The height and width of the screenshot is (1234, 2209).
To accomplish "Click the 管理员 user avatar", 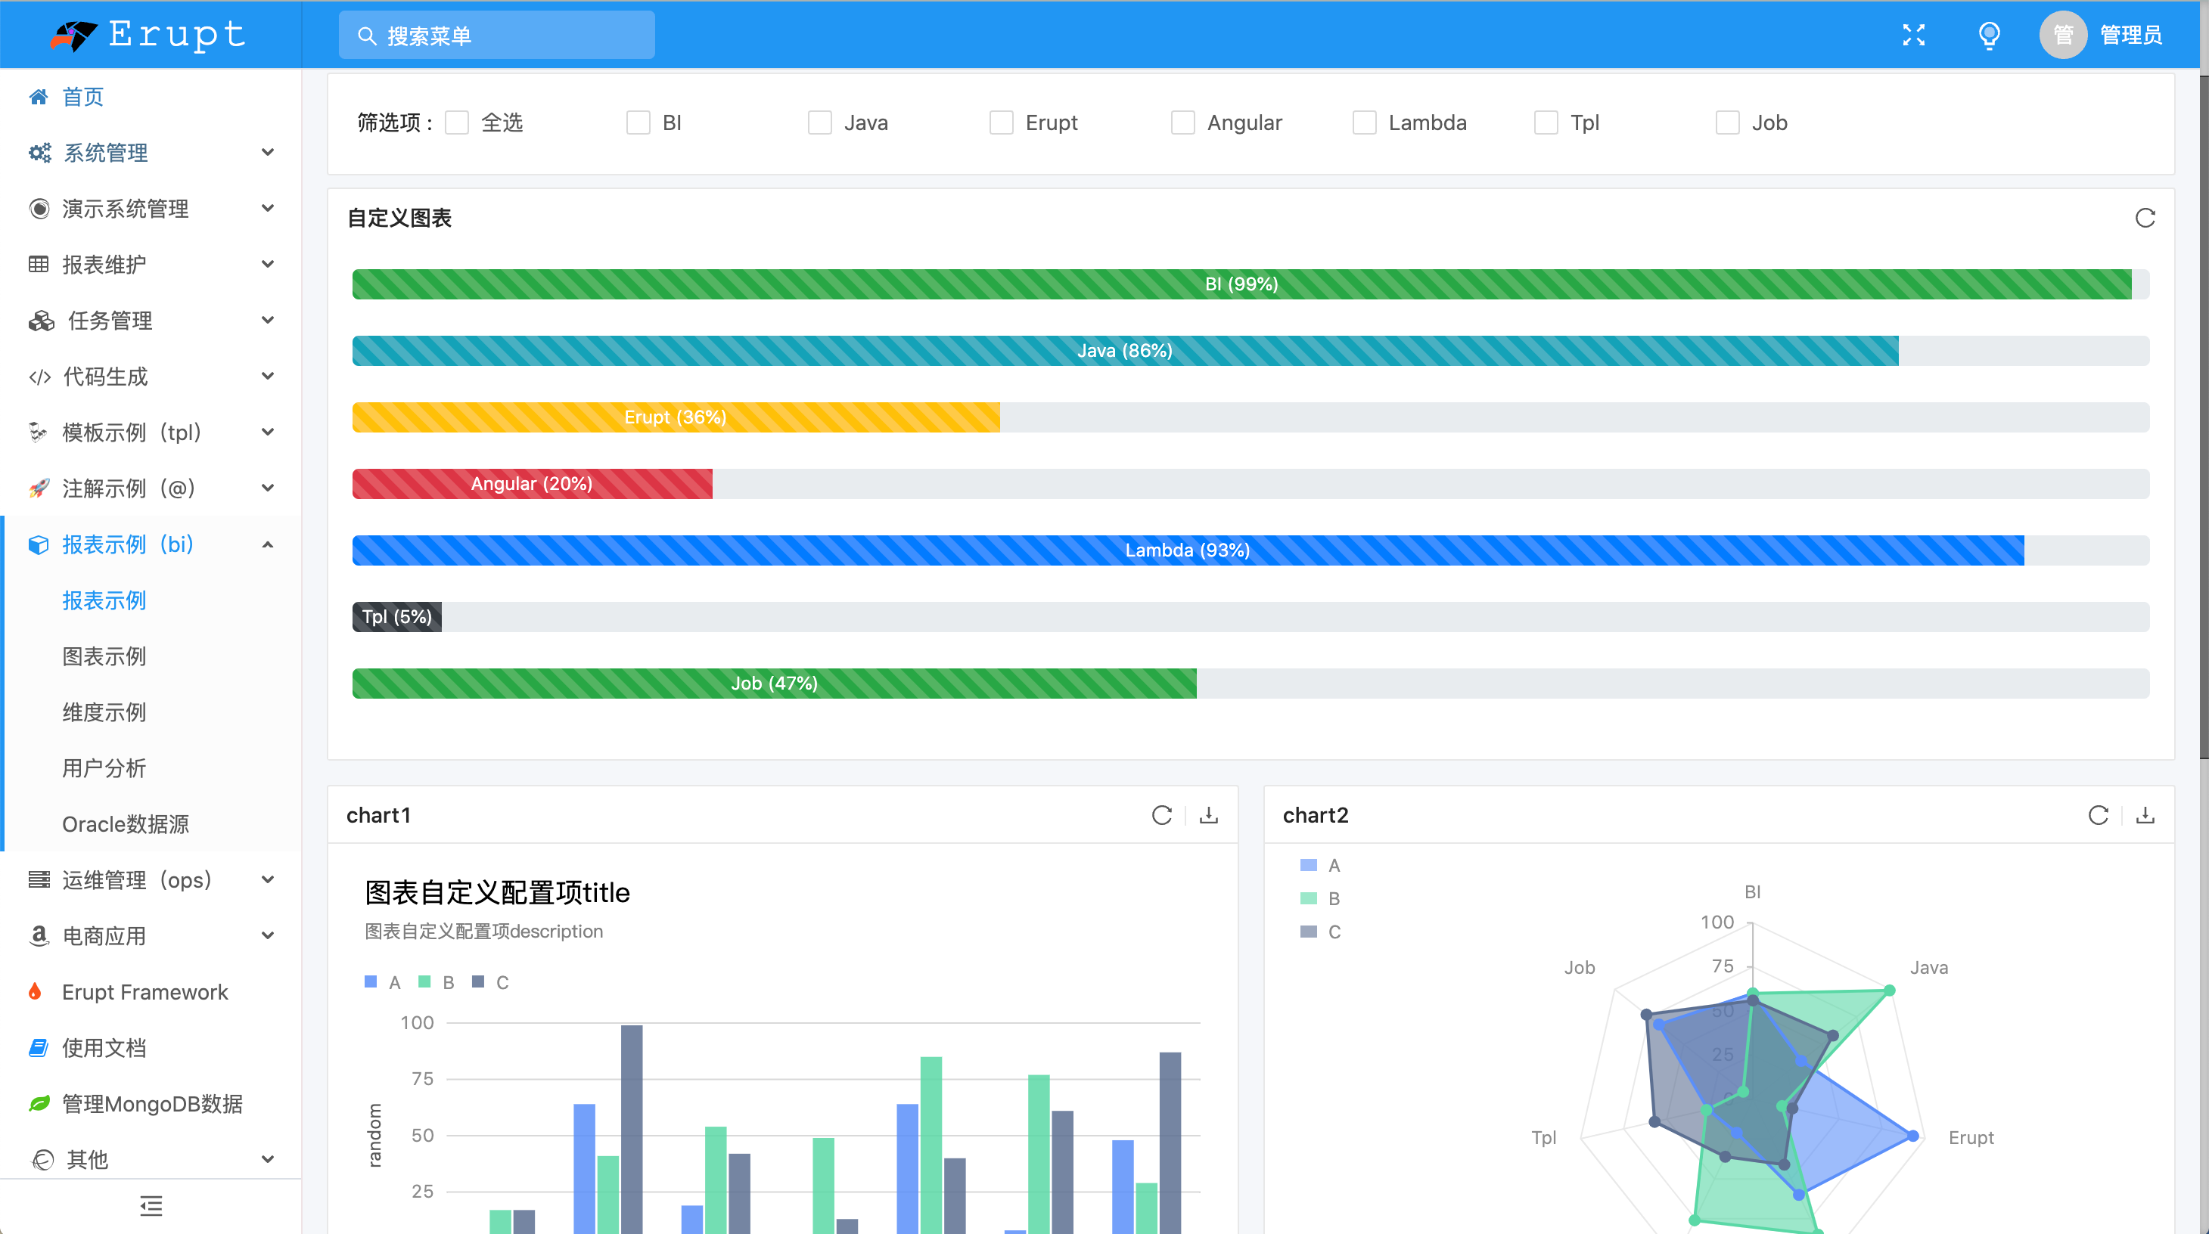I will pyautogui.click(x=2062, y=35).
